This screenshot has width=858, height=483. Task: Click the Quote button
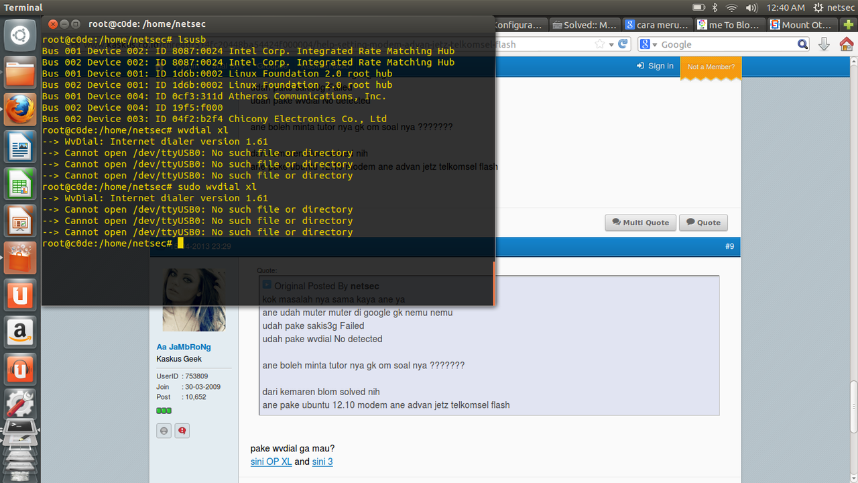click(703, 223)
